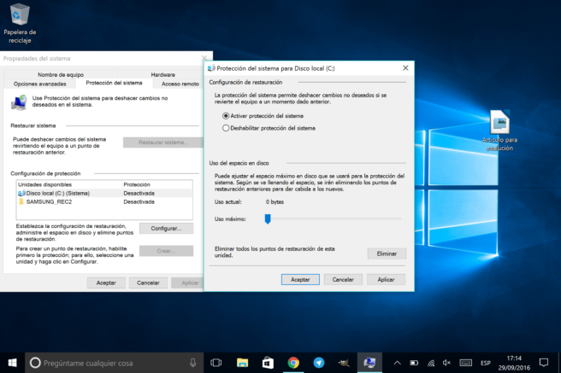This screenshot has width=561, height=373.
Task: Switch to the Acceso remoto tab
Action: (180, 84)
